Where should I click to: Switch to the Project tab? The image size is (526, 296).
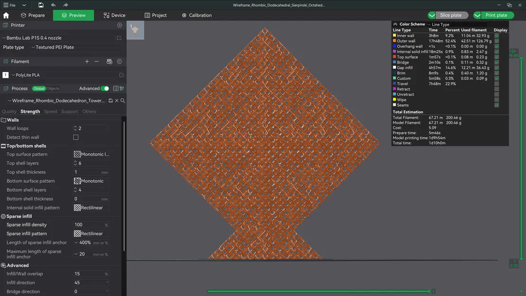156,16
